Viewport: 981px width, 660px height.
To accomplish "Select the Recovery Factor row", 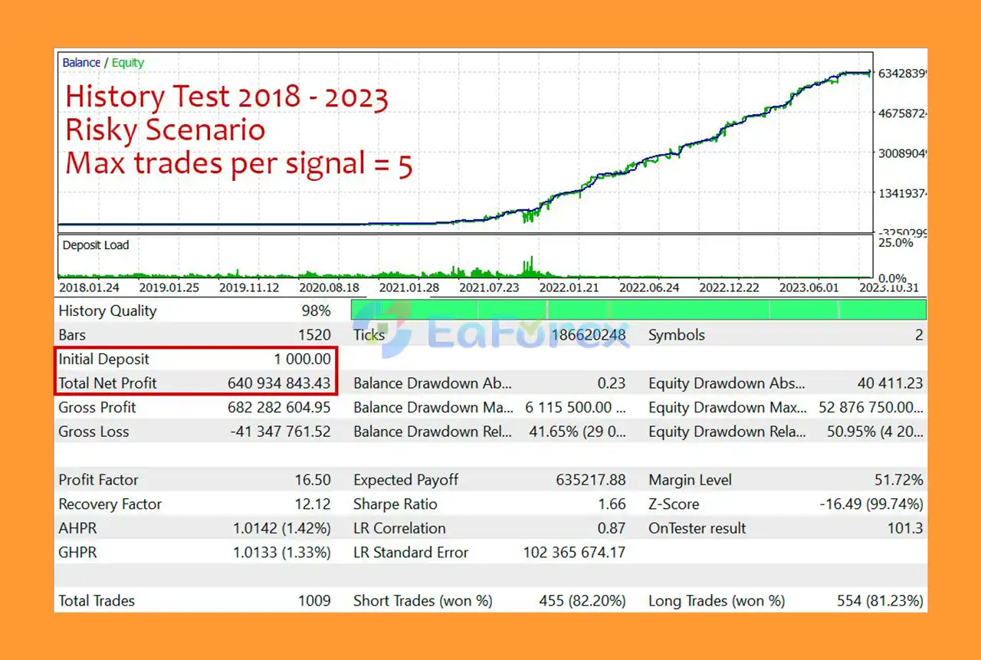I will pyautogui.click(x=195, y=504).
